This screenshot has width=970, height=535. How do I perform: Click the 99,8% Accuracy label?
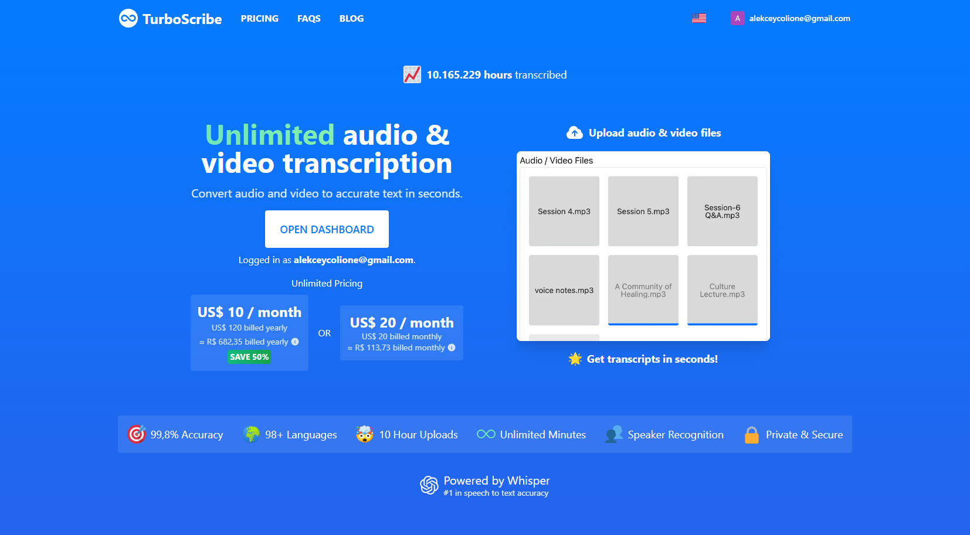pyautogui.click(x=187, y=435)
